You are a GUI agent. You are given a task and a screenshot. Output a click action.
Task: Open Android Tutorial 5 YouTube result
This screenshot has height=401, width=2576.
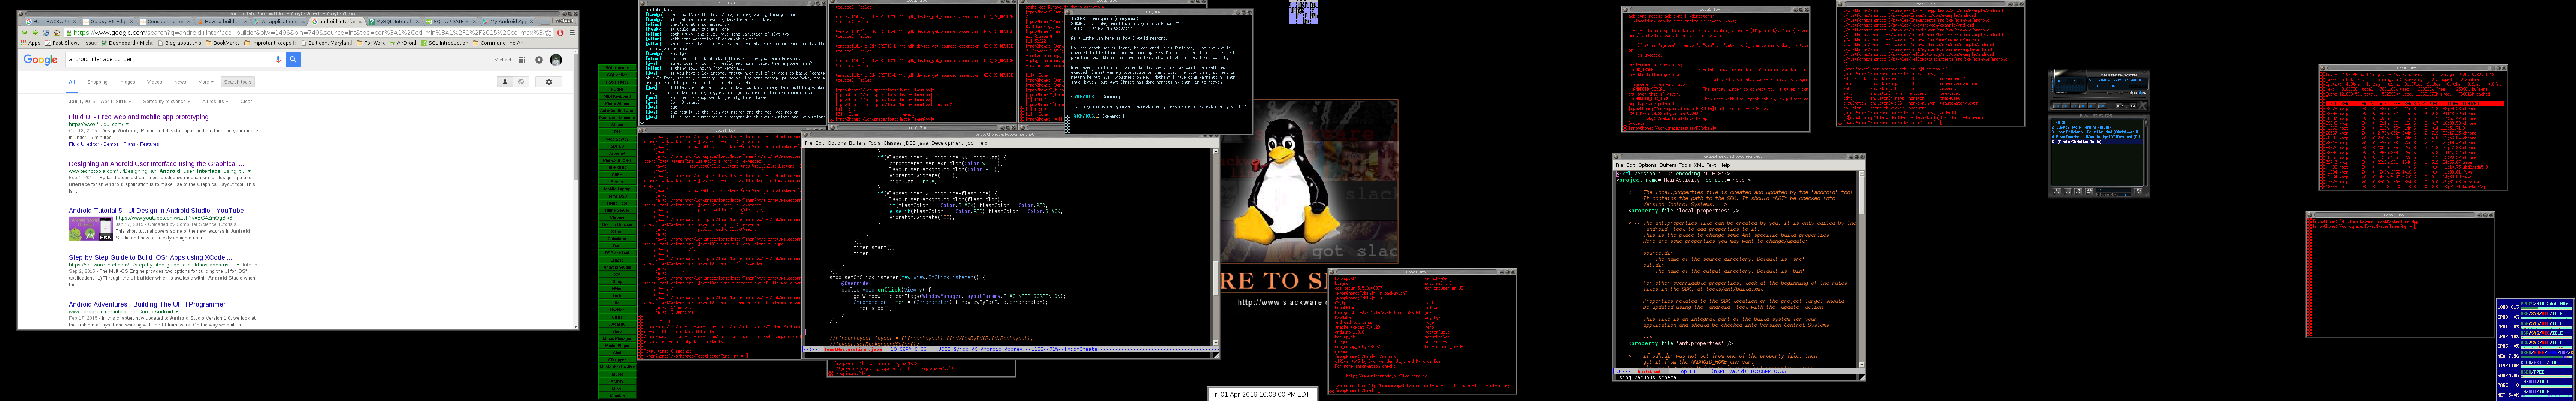(156, 211)
